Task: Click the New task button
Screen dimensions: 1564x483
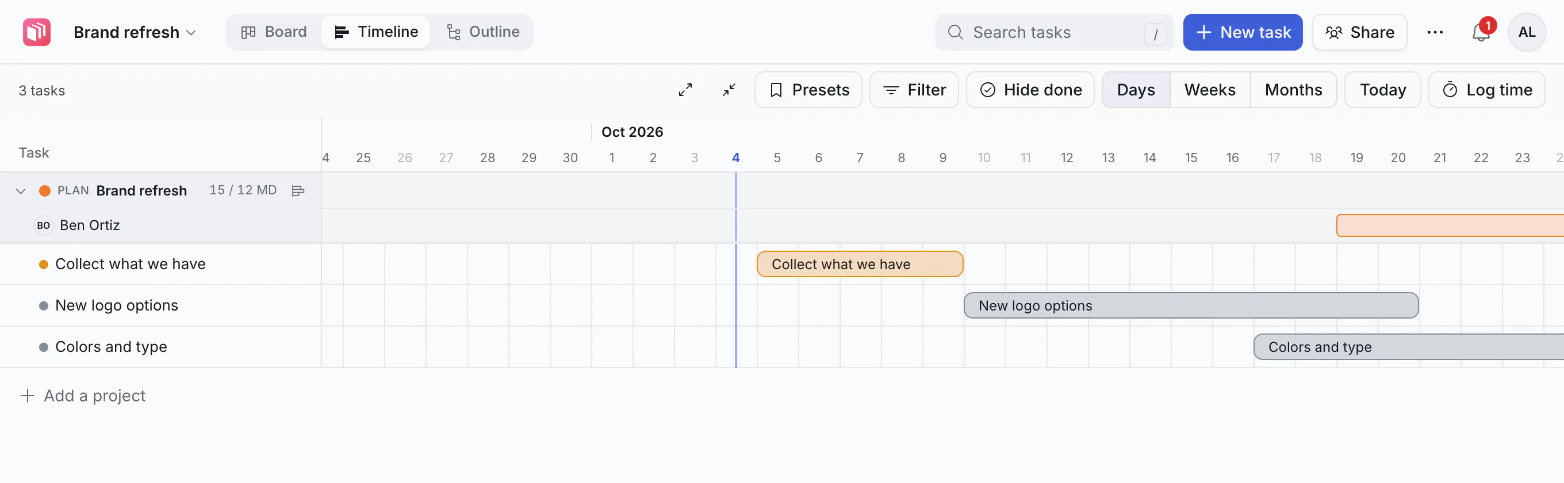Action: coord(1242,32)
